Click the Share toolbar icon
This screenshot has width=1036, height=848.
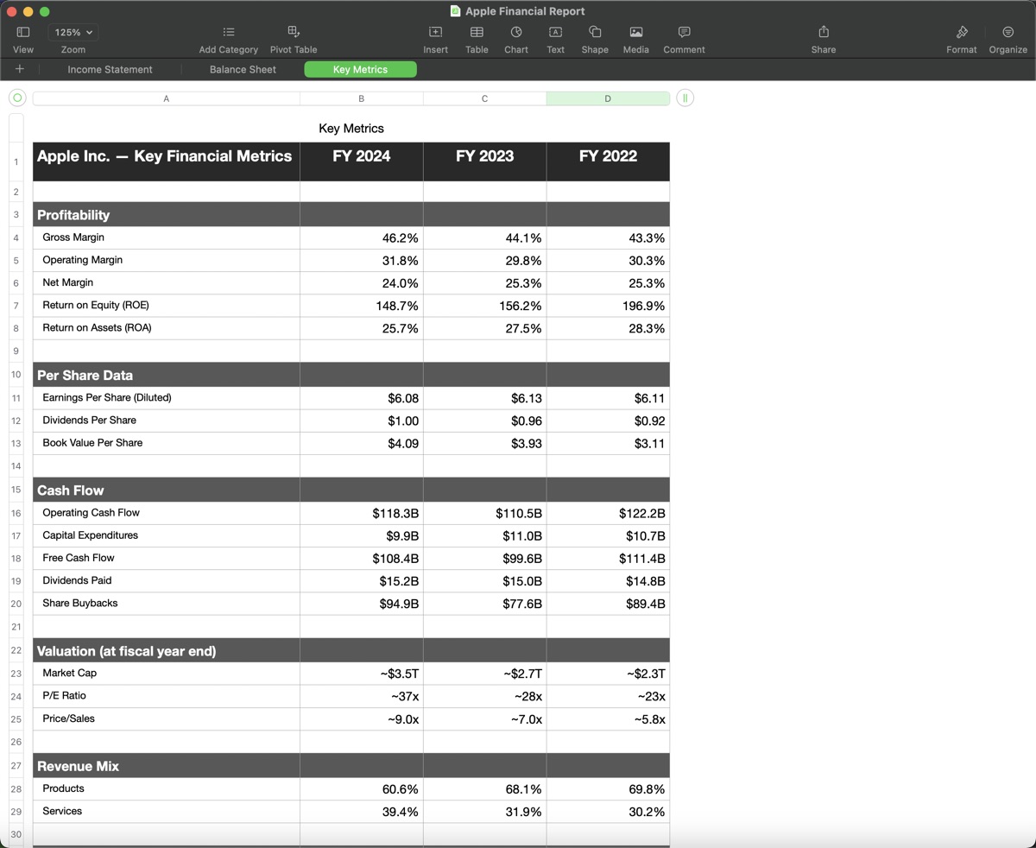(824, 32)
